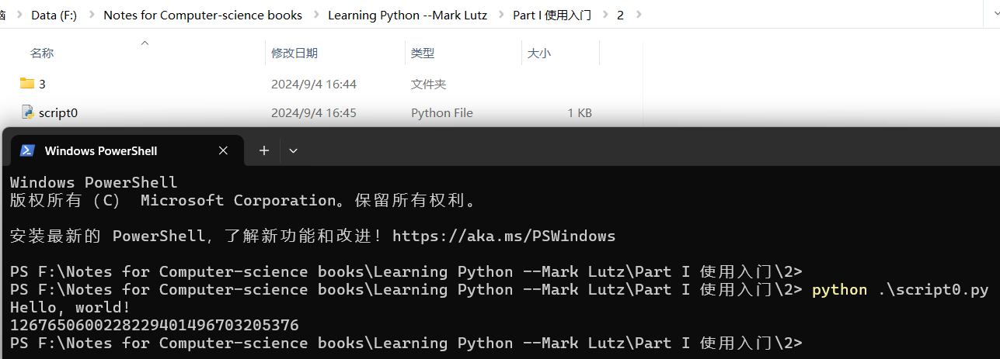Navigate to Learning Python --Mark Lutz breadcrumb
This screenshot has height=359, width=1000.
tap(407, 15)
